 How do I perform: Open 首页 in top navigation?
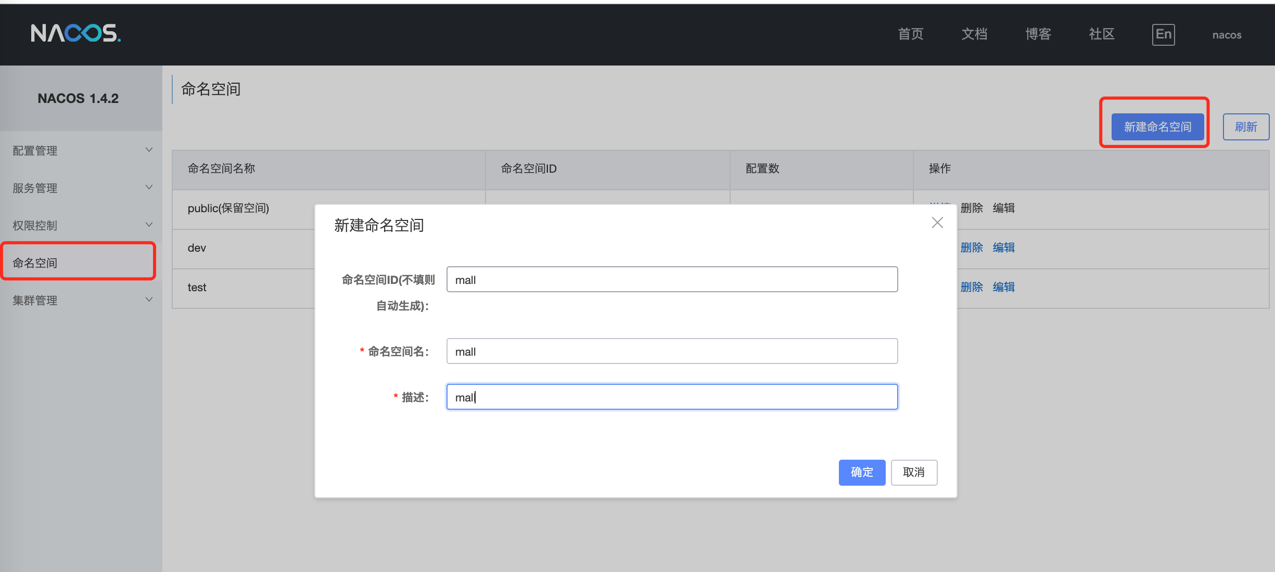point(910,34)
